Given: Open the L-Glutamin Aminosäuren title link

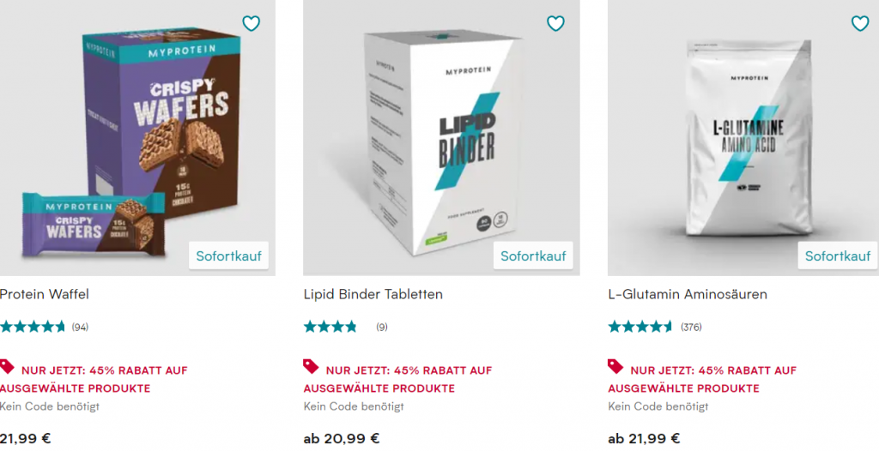Looking at the screenshot, I should pyautogui.click(x=688, y=294).
